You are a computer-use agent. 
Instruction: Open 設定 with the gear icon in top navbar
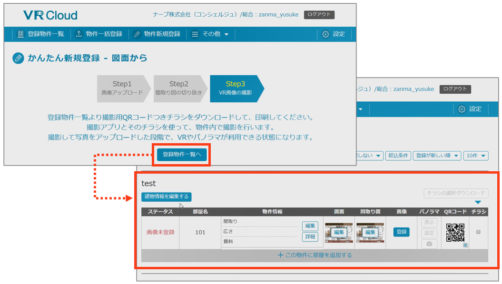click(334, 34)
